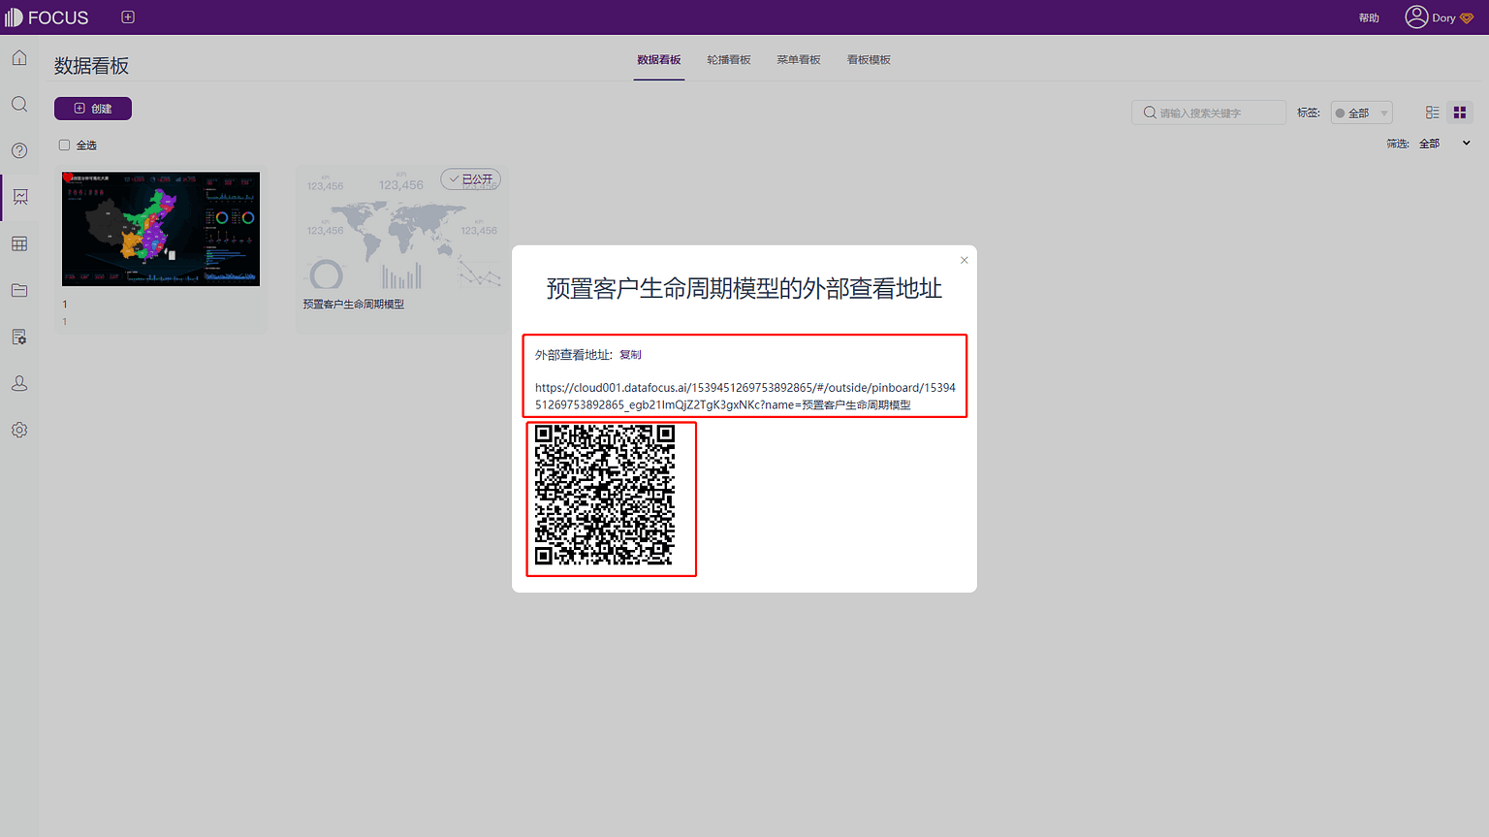
Task: Expand the 筛选 全部 filter dropdown
Action: pos(1444,144)
